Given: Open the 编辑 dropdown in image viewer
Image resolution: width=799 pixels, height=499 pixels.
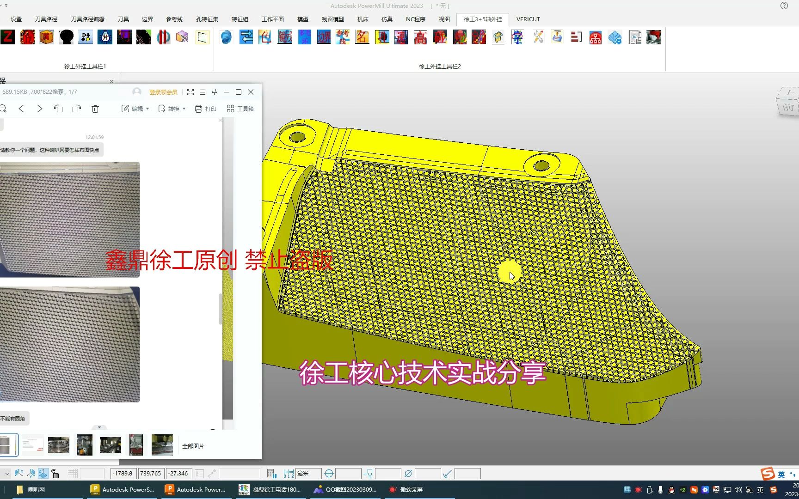Looking at the screenshot, I should point(135,109).
